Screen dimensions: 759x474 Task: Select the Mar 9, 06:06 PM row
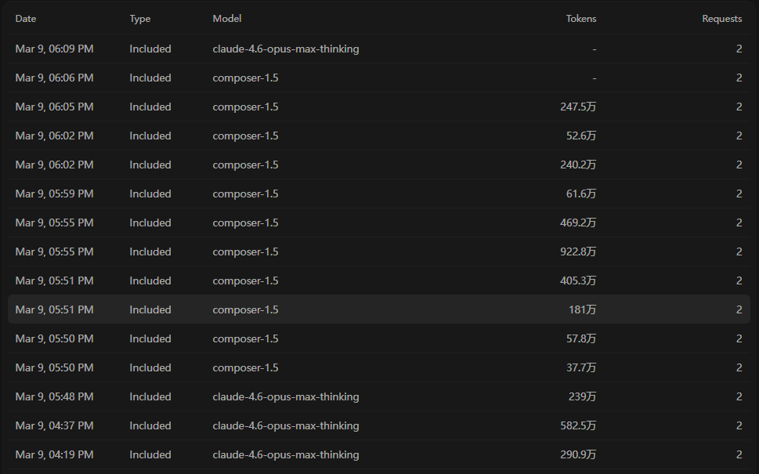tap(379, 78)
